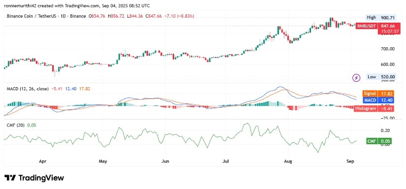The width and height of the screenshot is (406, 189).
Task: Click the L844.36 low value
Action: click(135, 16)
